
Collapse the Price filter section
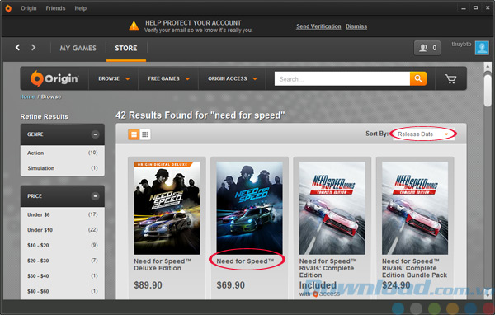[95, 196]
